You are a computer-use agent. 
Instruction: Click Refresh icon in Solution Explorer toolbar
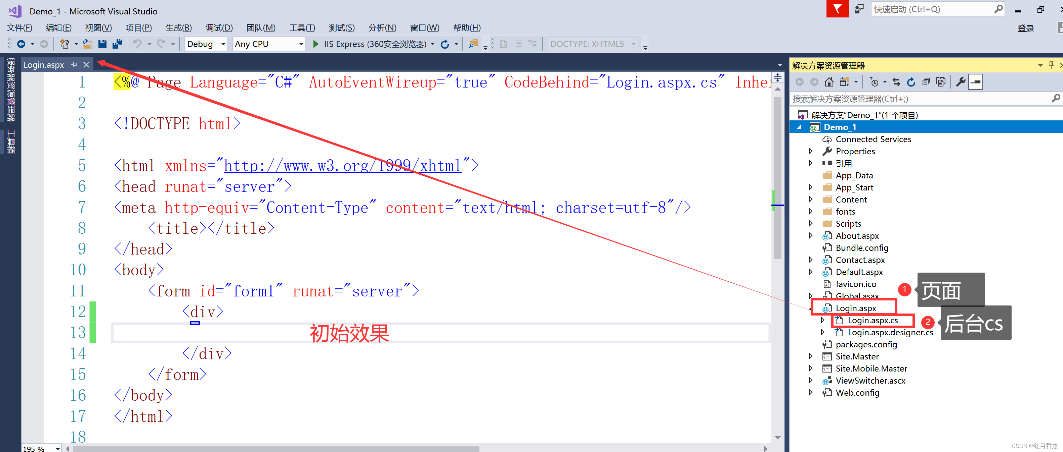coord(911,82)
